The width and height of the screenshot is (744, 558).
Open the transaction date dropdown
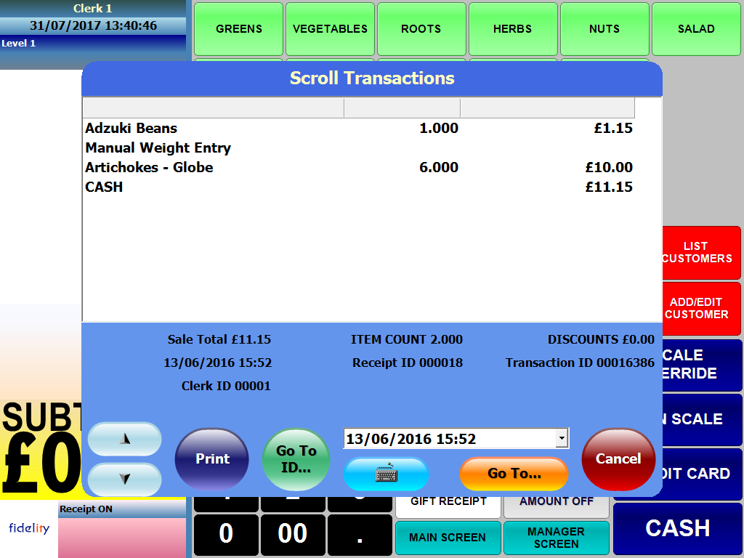click(562, 438)
